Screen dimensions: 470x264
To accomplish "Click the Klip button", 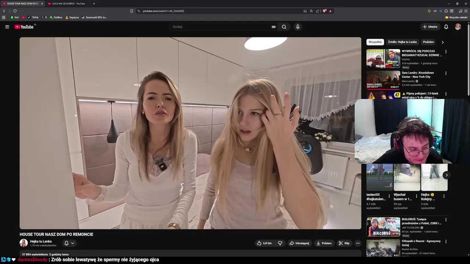I will click(344, 243).
